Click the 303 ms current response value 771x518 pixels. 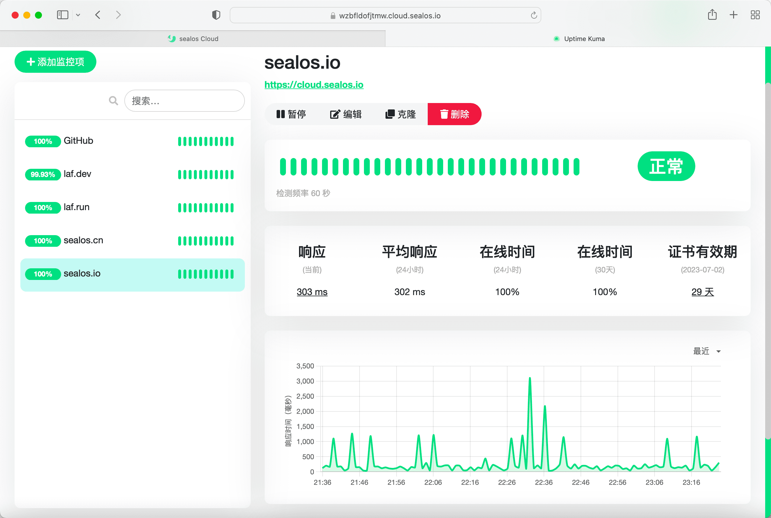click(x=312, y=292)
